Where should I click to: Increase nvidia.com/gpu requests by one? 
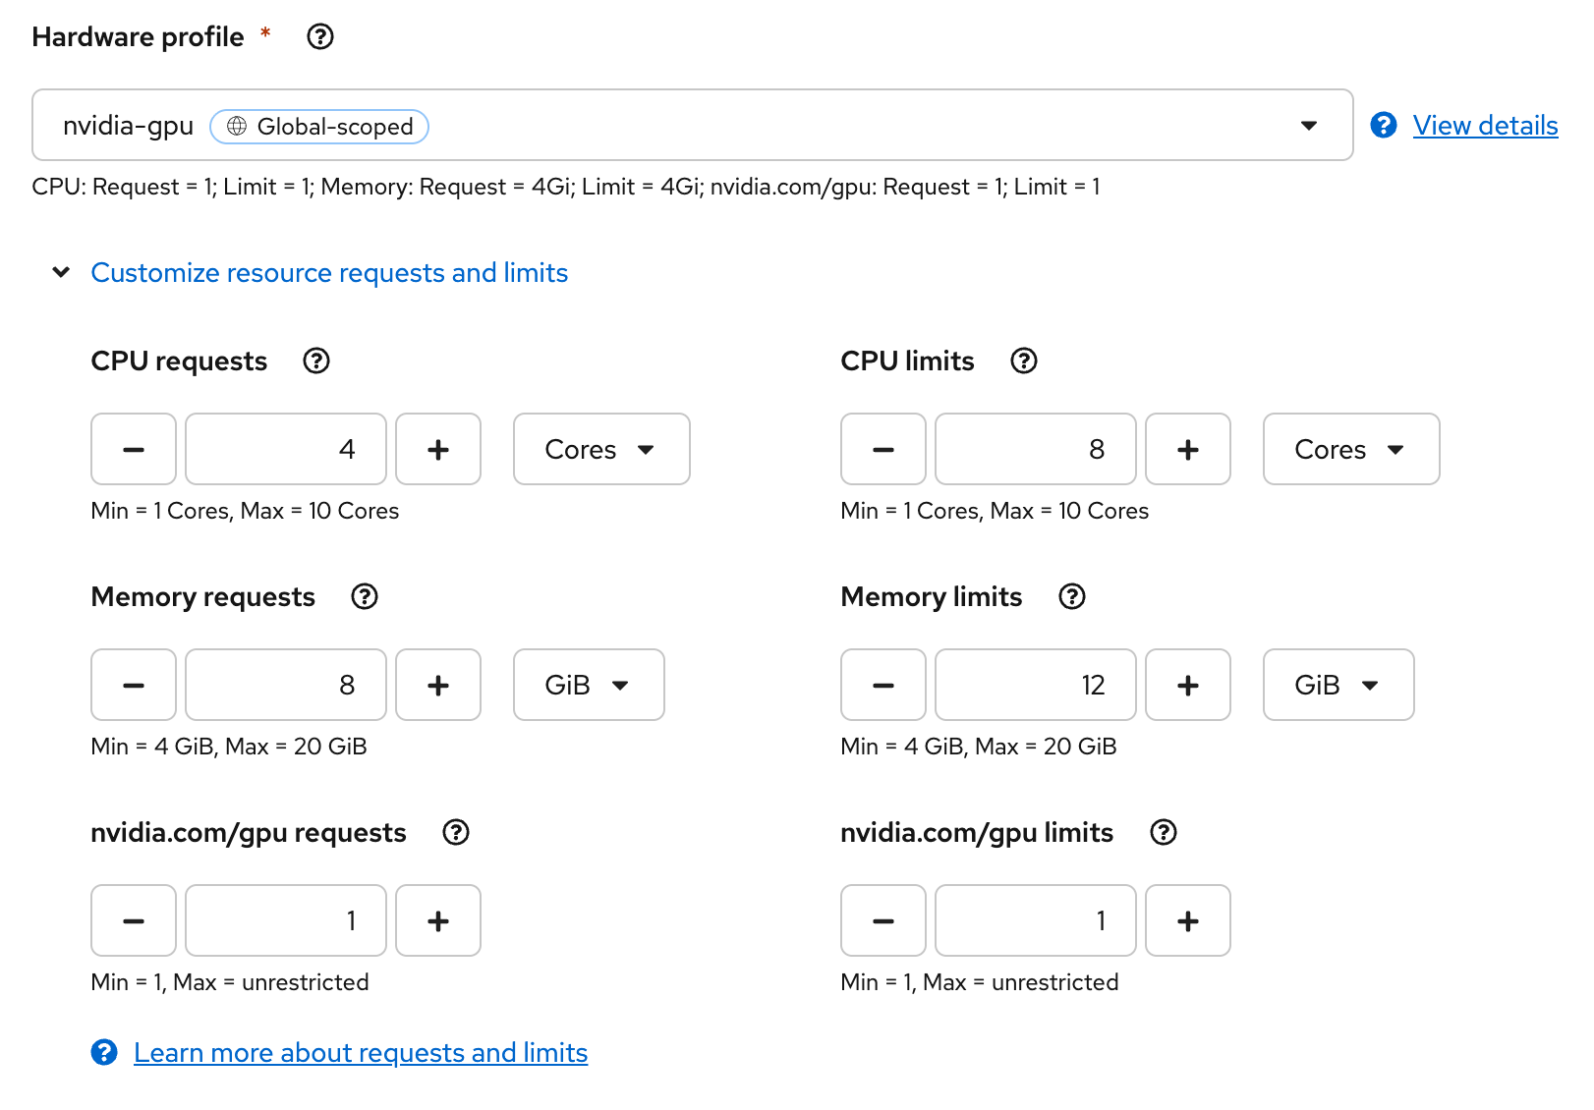[438, 921]
